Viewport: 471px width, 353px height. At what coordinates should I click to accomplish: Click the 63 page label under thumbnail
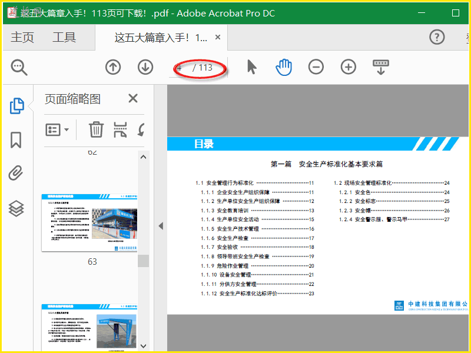click(92, 262)
